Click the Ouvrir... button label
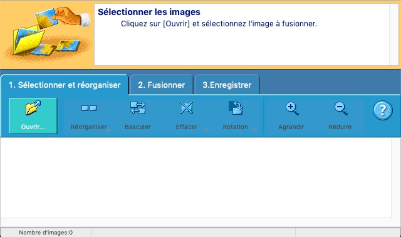The width and height of the screenshot is (401, 237). 33,127
